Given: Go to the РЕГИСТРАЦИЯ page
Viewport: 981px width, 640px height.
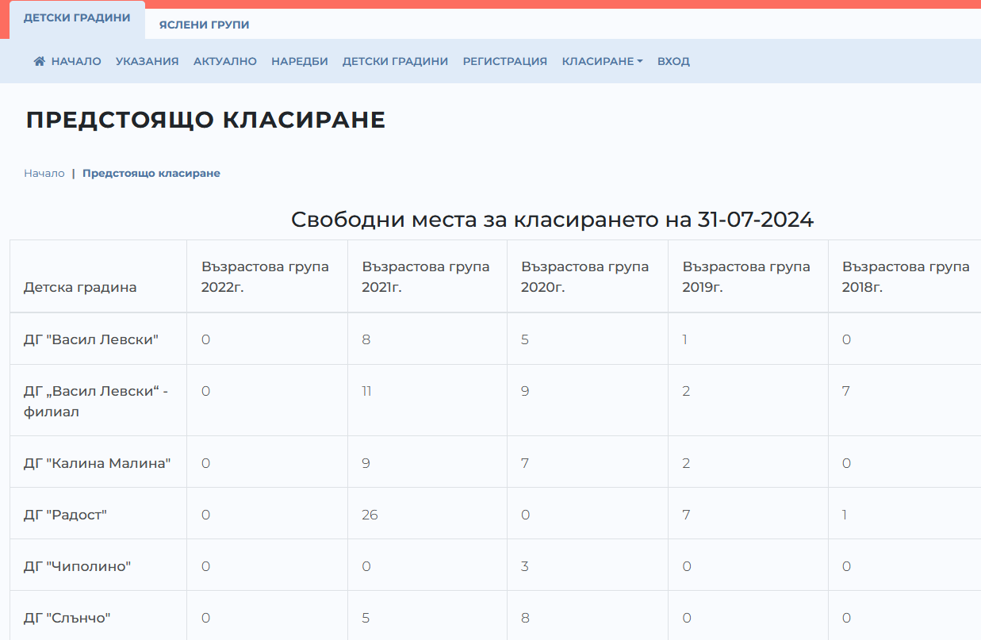Looking at the screenshot, I should (x=505, y=61).
